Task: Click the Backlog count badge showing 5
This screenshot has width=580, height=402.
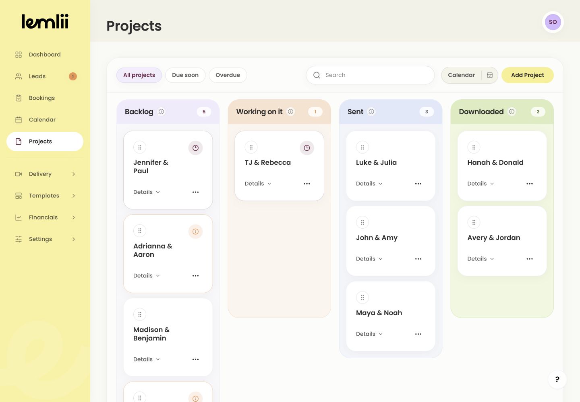Action: (204, 112)
